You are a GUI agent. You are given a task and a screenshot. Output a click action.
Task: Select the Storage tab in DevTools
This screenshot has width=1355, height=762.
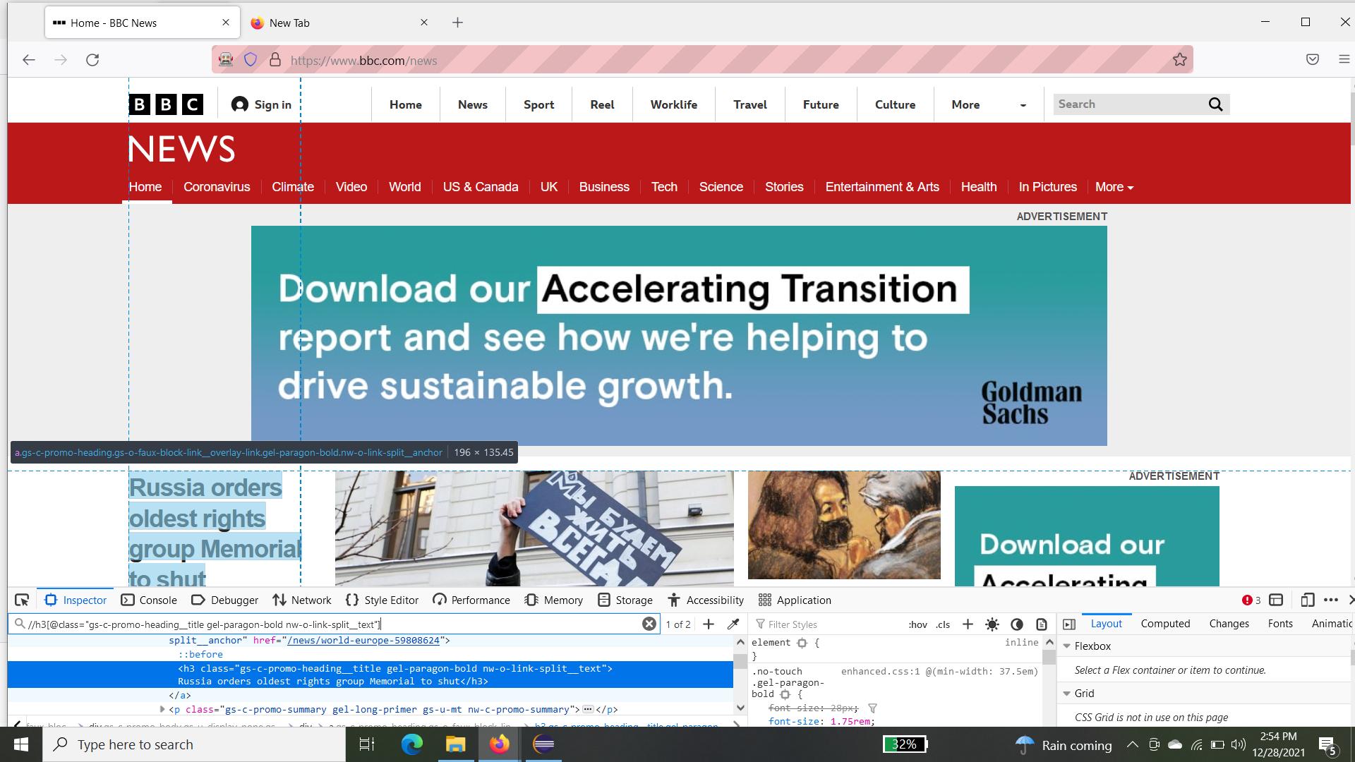pos(625,600)
